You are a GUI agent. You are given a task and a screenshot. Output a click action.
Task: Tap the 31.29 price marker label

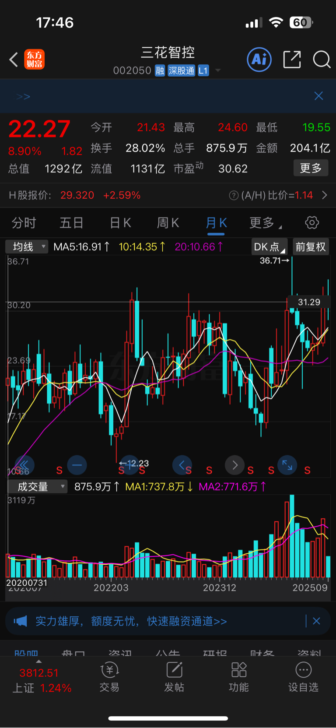[309, 302]
